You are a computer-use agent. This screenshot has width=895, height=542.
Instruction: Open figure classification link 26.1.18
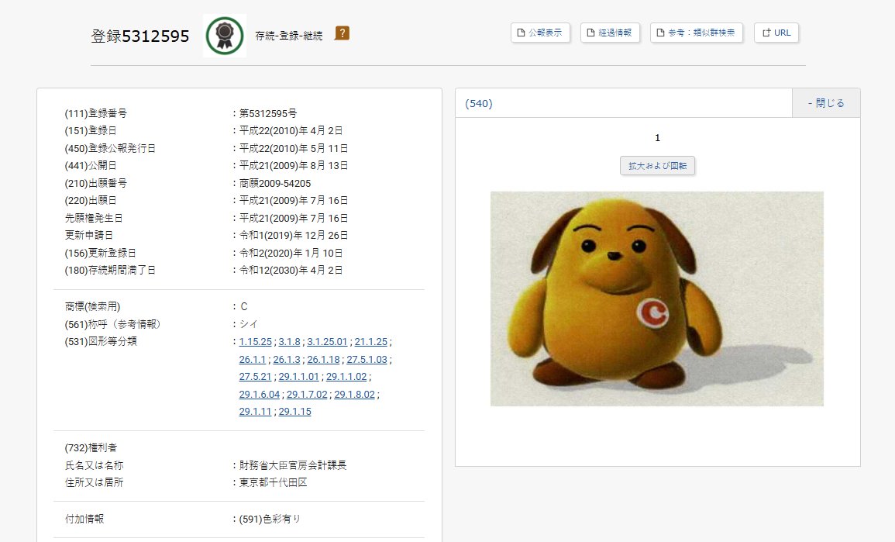[324, 359]
